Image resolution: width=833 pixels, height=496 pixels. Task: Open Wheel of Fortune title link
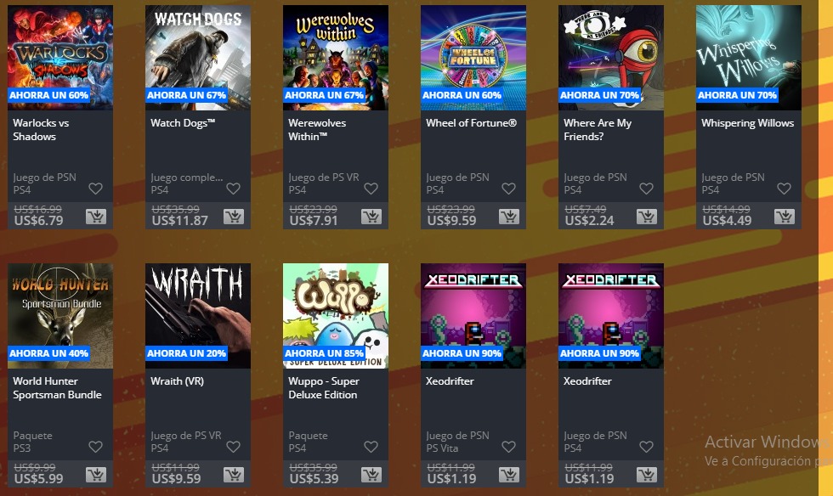(x=471, y=122)
